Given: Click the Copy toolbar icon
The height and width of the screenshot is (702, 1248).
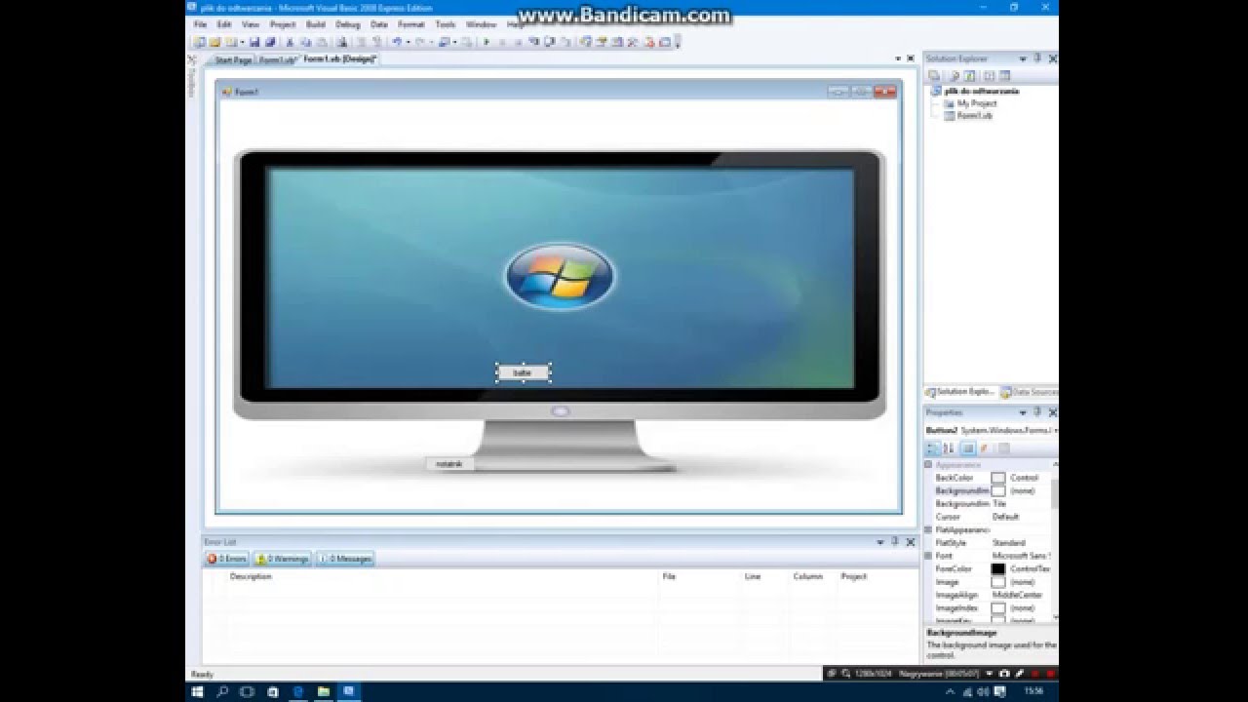Looking at the screenshot, I should click(307, 42).
